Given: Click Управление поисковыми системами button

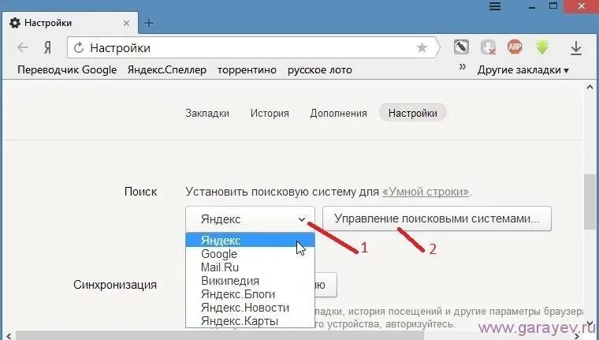Looking at the screenshot, I should pos(437,219).
